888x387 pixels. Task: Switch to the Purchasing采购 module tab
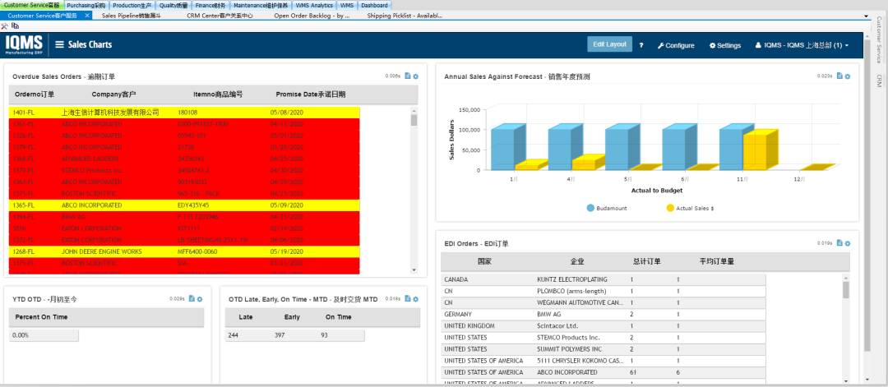pos(86,5)
